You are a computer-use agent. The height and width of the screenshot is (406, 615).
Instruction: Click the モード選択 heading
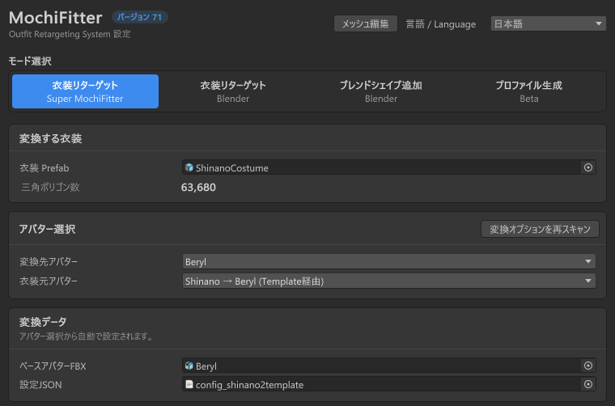tap(30, 61)
